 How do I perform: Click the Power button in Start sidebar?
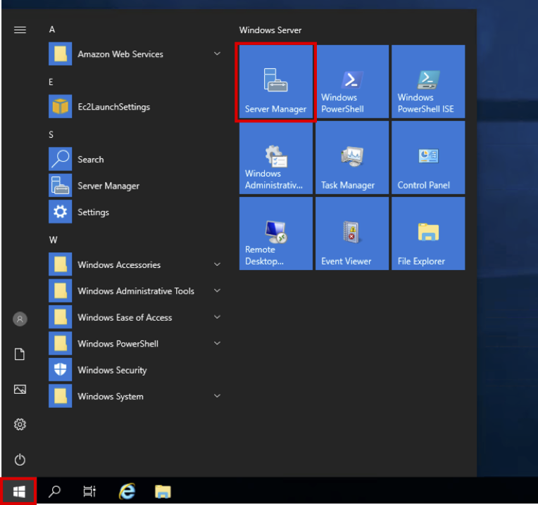[x=20, y=460]
